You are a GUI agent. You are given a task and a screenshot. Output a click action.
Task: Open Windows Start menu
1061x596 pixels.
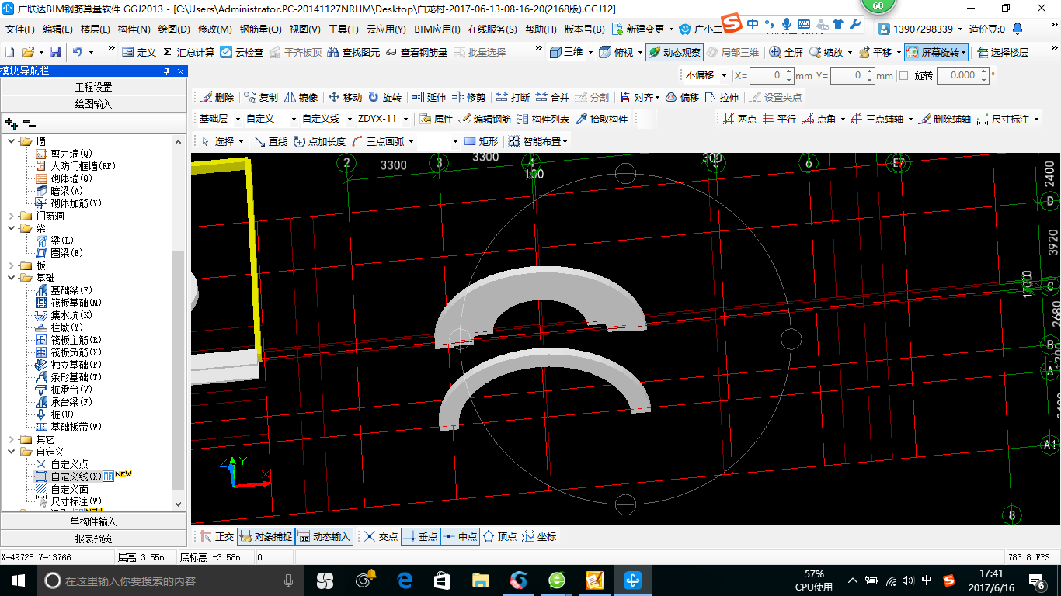[x=18, y=580]
